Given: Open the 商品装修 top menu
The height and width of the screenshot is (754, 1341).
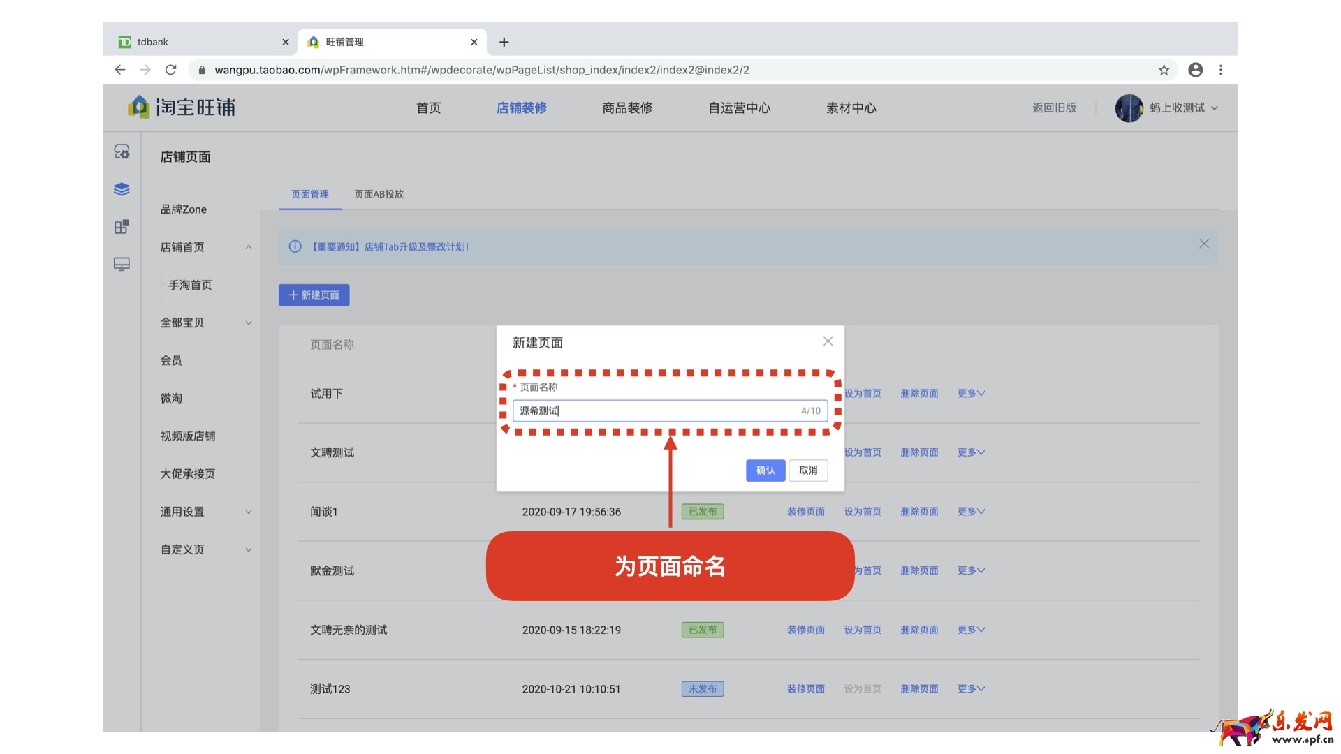Looking at the screenshot, I should [627, 108].
